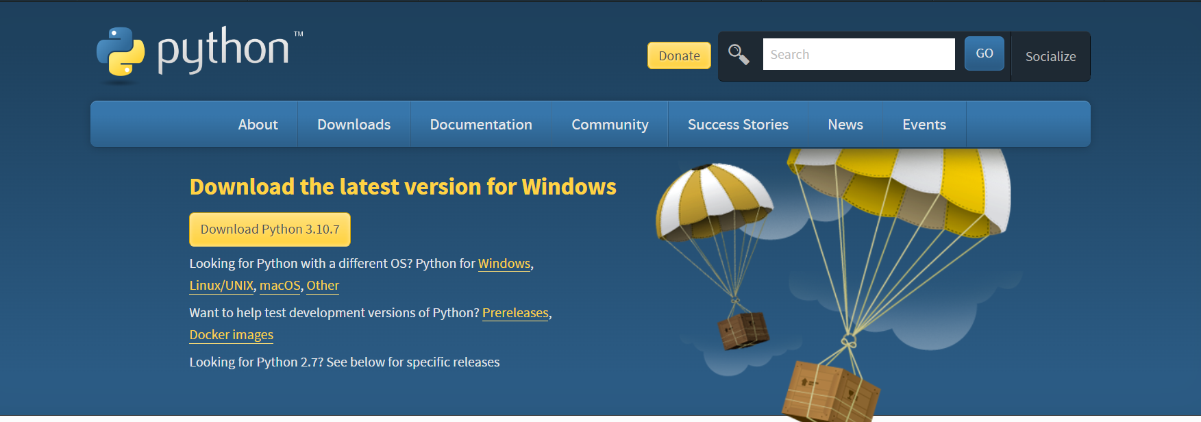The height and width of the screenshot is (422, 1201).
Task: Click Download Python 3.10.7 button
Action: point(270,229)
